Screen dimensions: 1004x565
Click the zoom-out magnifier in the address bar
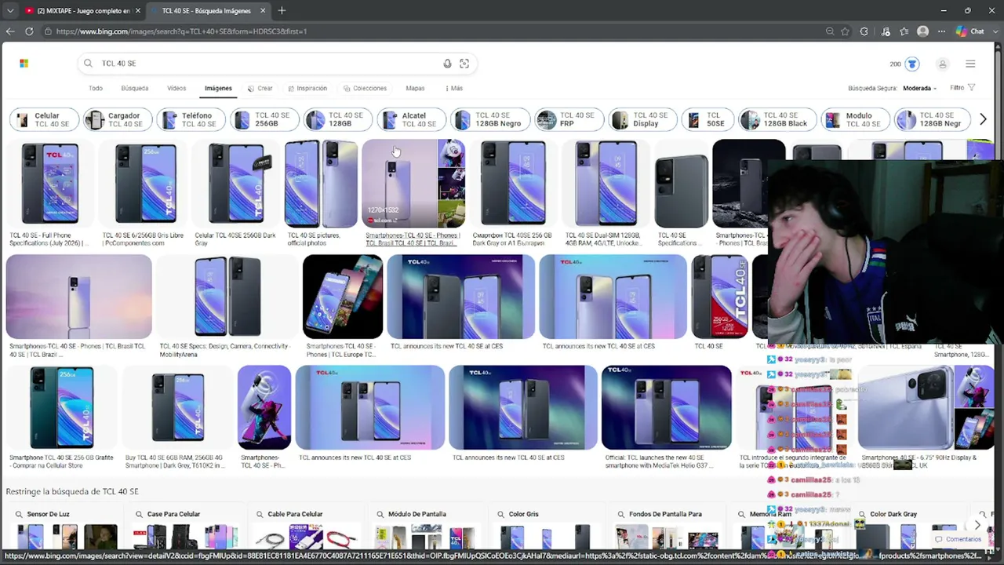(x=829, y=31)
